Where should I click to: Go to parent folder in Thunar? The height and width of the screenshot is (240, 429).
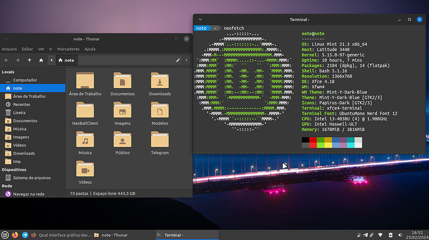(30, 60)
